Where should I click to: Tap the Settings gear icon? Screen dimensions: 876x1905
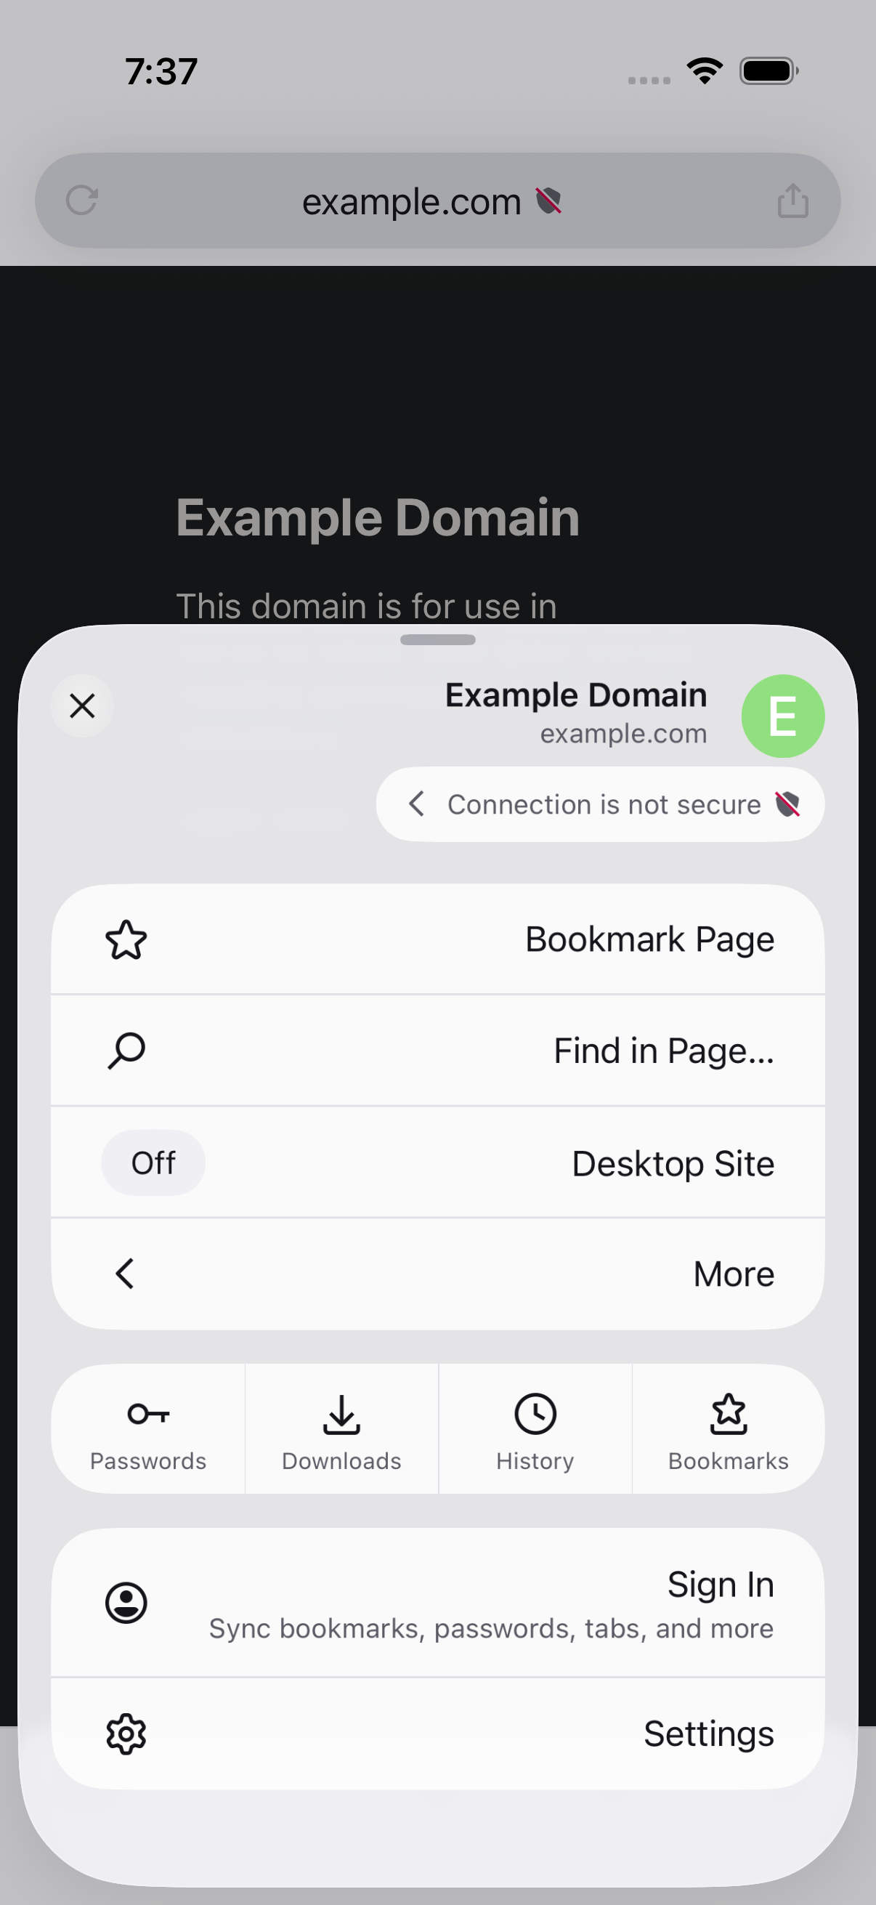126,1734
